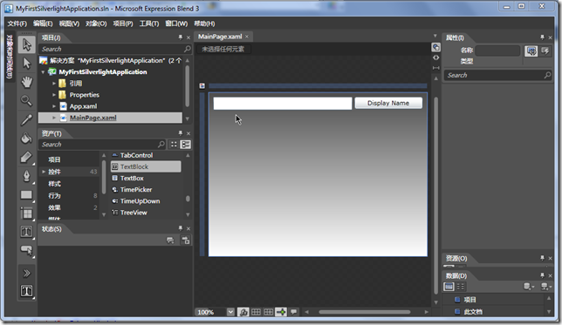The width and height of the screenshot is (562, 325).
Task: Open the zoom level dropdown
Action: pos(230,312)
